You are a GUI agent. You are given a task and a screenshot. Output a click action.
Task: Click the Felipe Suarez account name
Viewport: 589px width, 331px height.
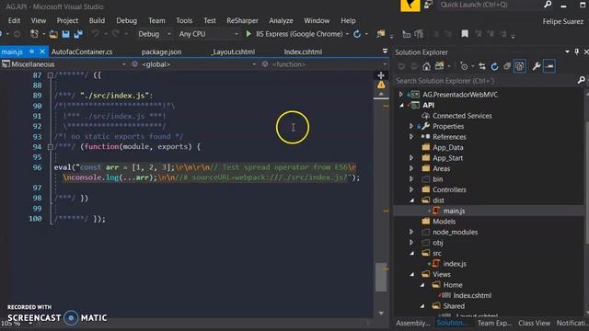[562, 22]
